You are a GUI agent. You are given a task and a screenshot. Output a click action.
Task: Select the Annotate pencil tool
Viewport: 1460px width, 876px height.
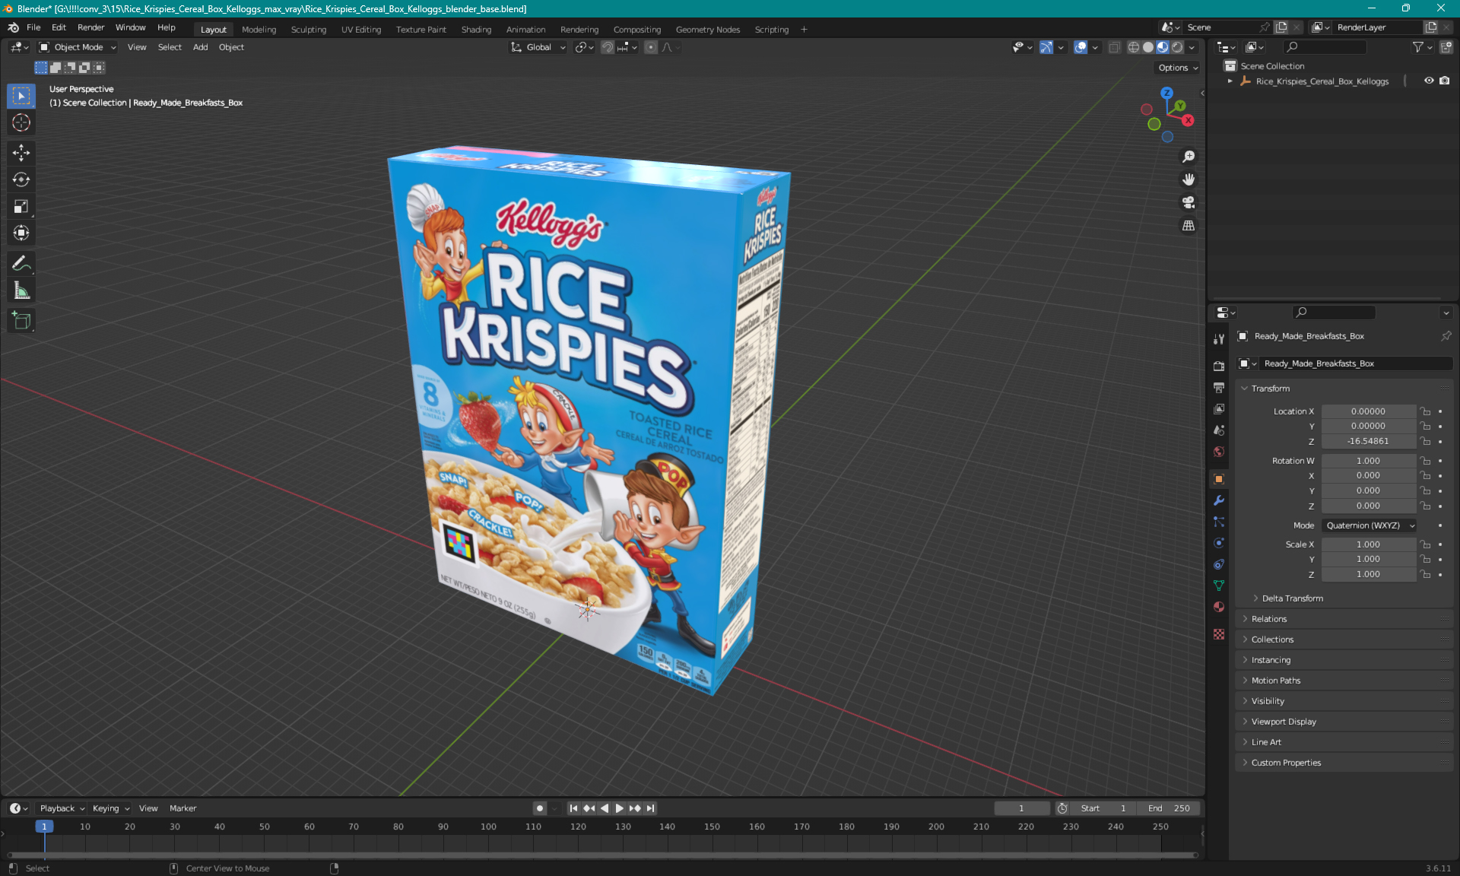[x=21, y=264]
